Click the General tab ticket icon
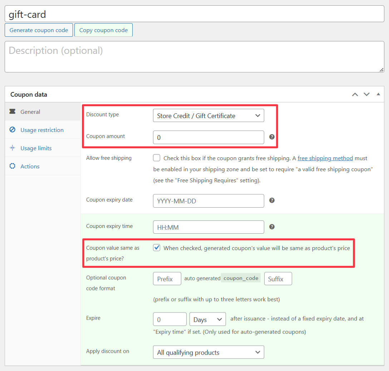The height and width of the screenshot is (371, 389). pyautogui.click(x=13, y=112)
